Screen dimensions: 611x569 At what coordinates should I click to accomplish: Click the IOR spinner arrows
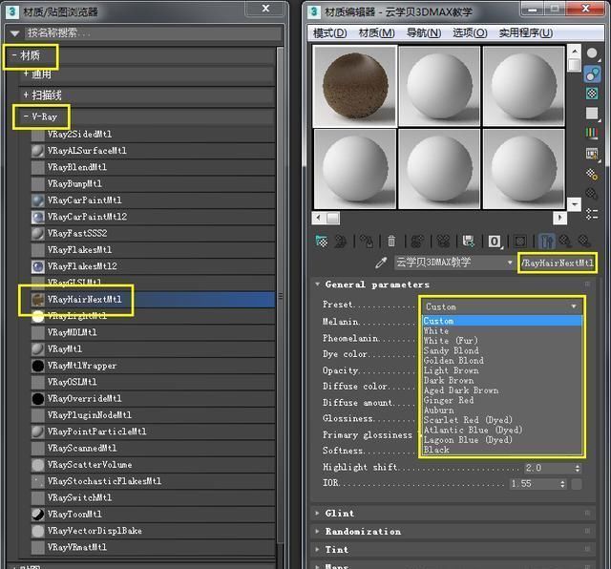pyautogui.click(x=562, y=484)
